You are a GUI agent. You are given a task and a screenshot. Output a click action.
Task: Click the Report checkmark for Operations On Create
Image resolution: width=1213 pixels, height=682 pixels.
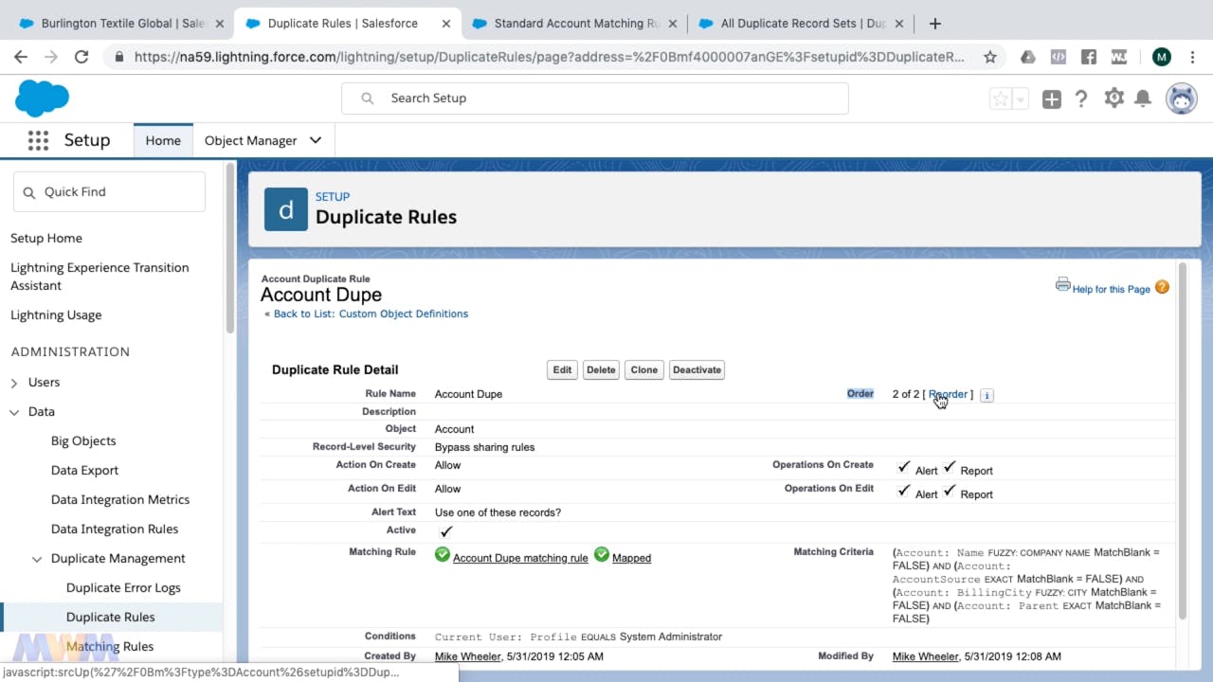coord(950,467)
